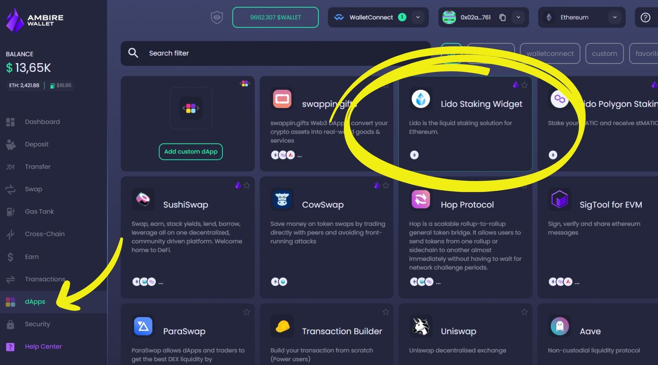Favorite Uniswap with the star

(x=524, y=312)
